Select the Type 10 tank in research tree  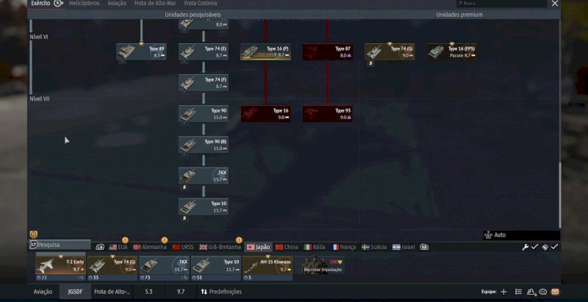204,206
